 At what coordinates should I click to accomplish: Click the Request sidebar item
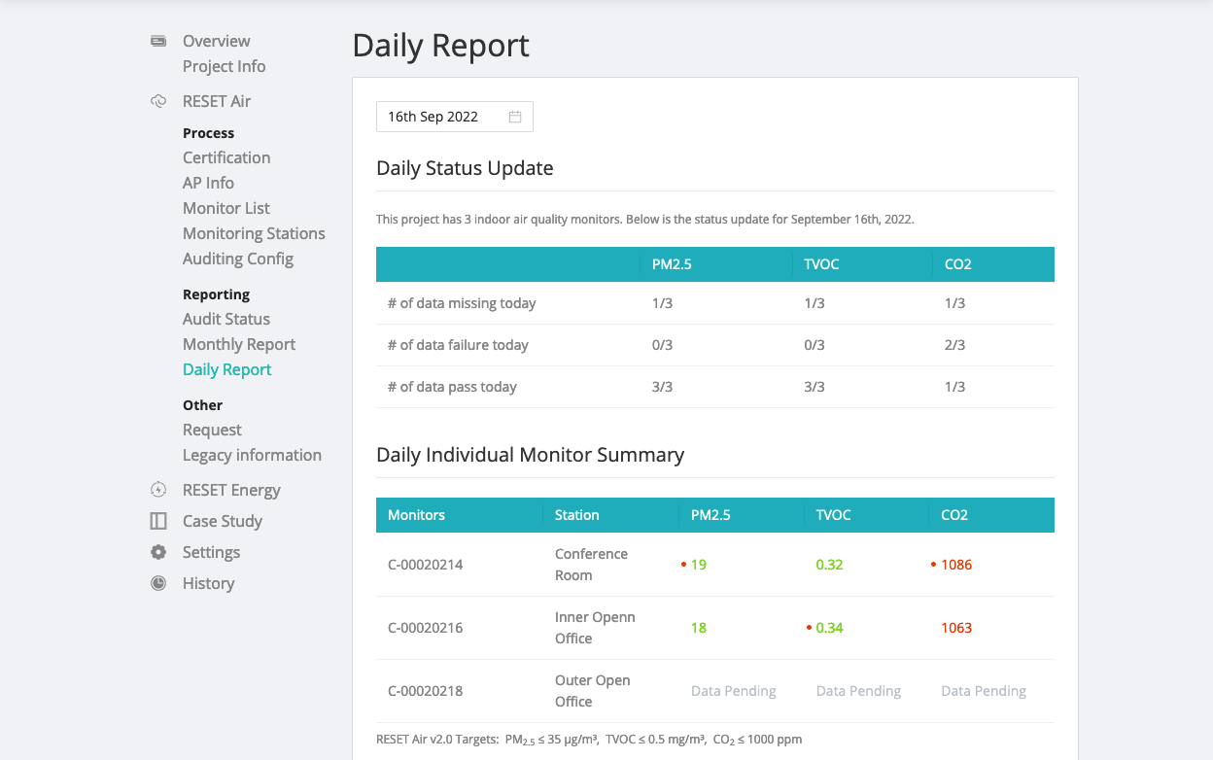click(x=212, y=430)
